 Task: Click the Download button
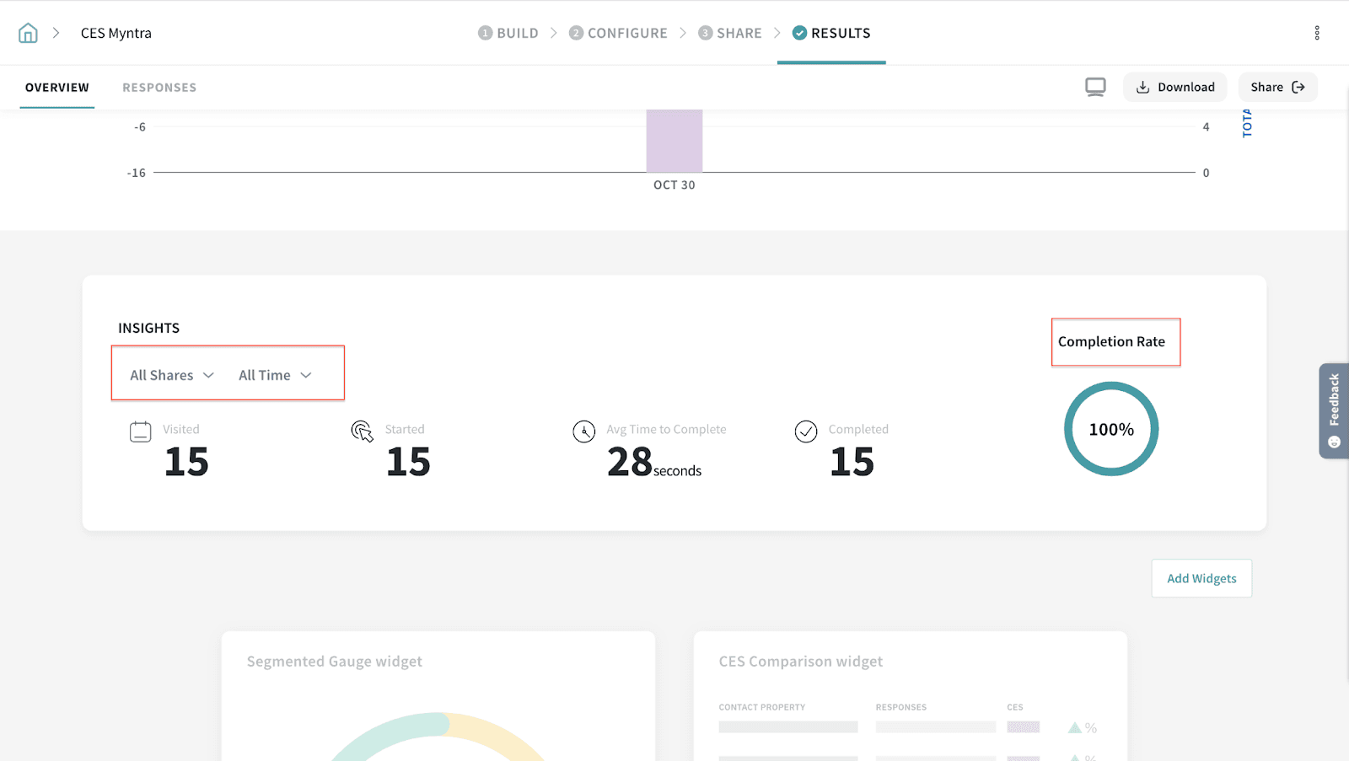click(x=1175, y=87)
